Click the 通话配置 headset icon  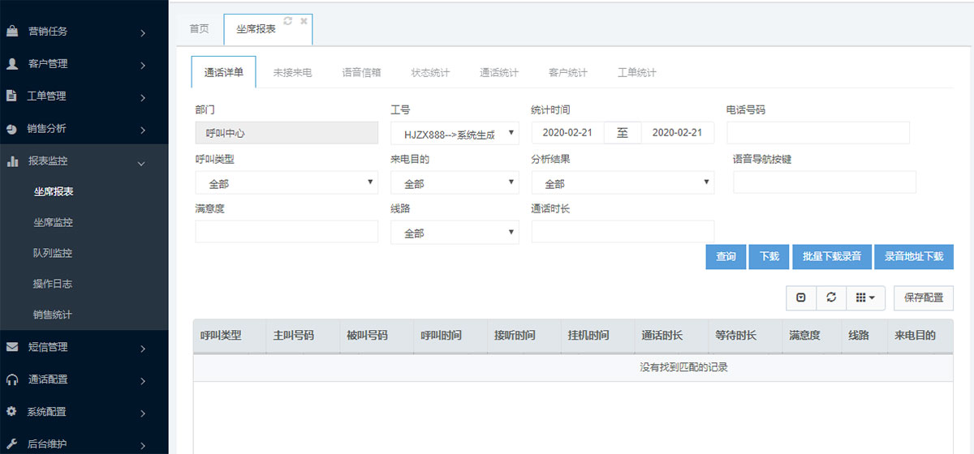(x=11, y=379)
